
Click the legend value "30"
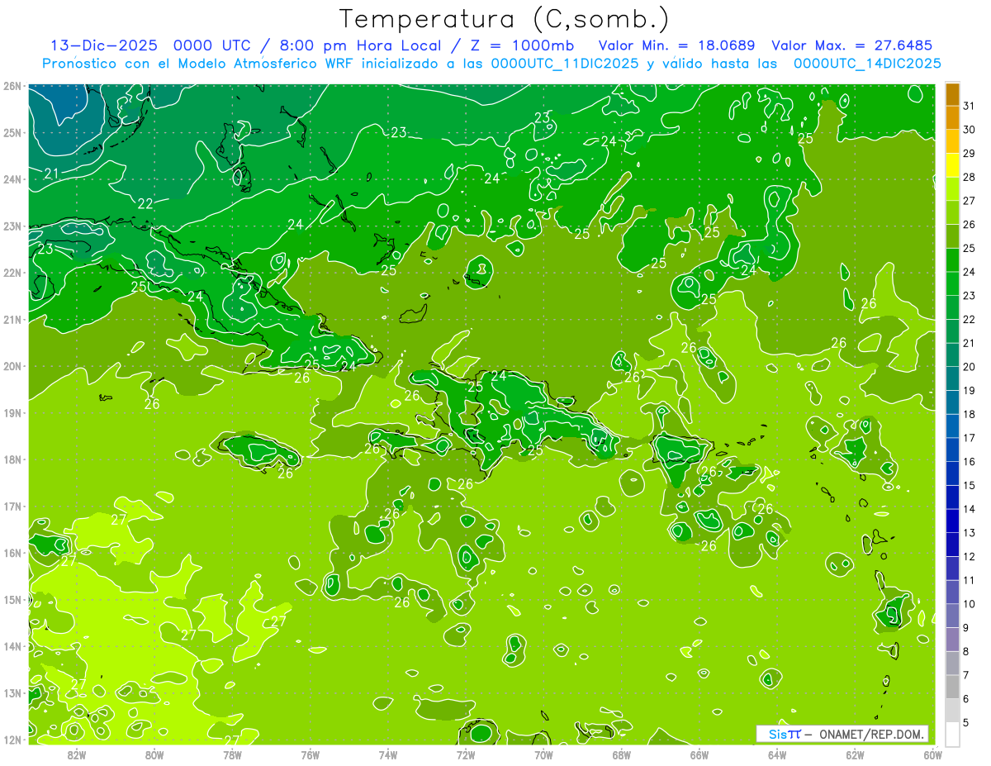[970, 130]
